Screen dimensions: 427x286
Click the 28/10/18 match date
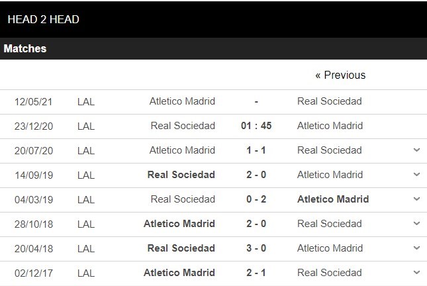pos(34,224)
